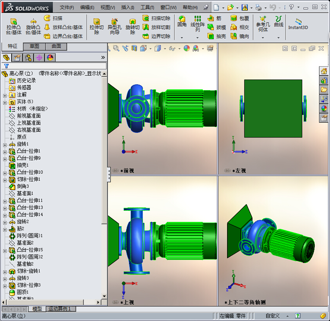This screenshot has height=321, width=330.
Task: Expand the 筋2 feature node
Action: tap(5, 230)
